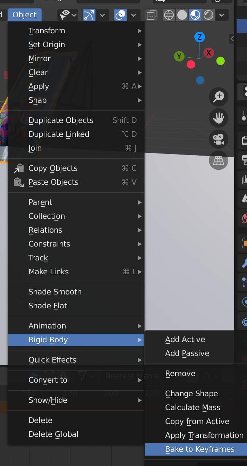Toggle show gizmo button
Screen dimensions: 247x466
(89, 15)
